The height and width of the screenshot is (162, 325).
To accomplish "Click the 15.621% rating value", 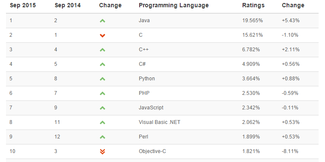I will pyautogui.click(x=252, y=35).
